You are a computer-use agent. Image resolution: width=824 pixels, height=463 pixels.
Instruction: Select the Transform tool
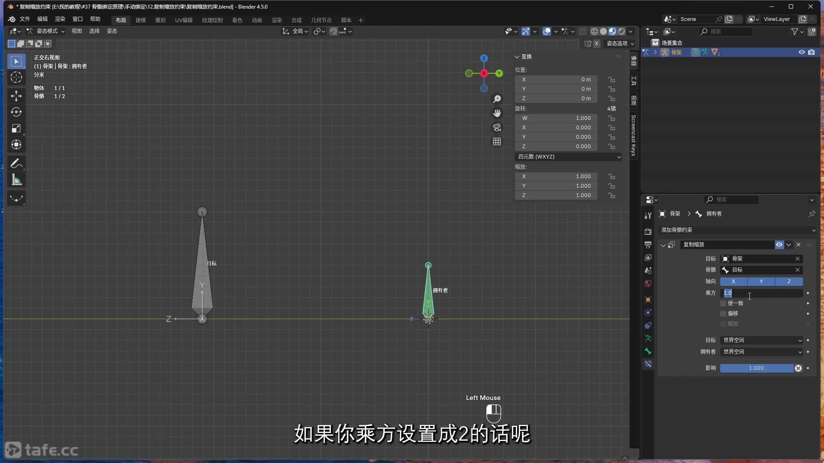coord(16,144)
